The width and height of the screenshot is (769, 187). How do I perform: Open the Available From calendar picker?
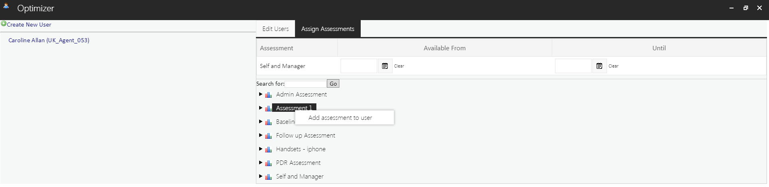pyautogui.click(x=385, y=66)
